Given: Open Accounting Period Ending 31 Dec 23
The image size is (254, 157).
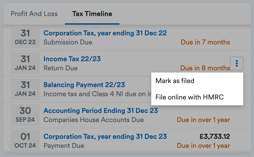Looking at the screenshot, I should pyautogui.click(x=101, y=111).
